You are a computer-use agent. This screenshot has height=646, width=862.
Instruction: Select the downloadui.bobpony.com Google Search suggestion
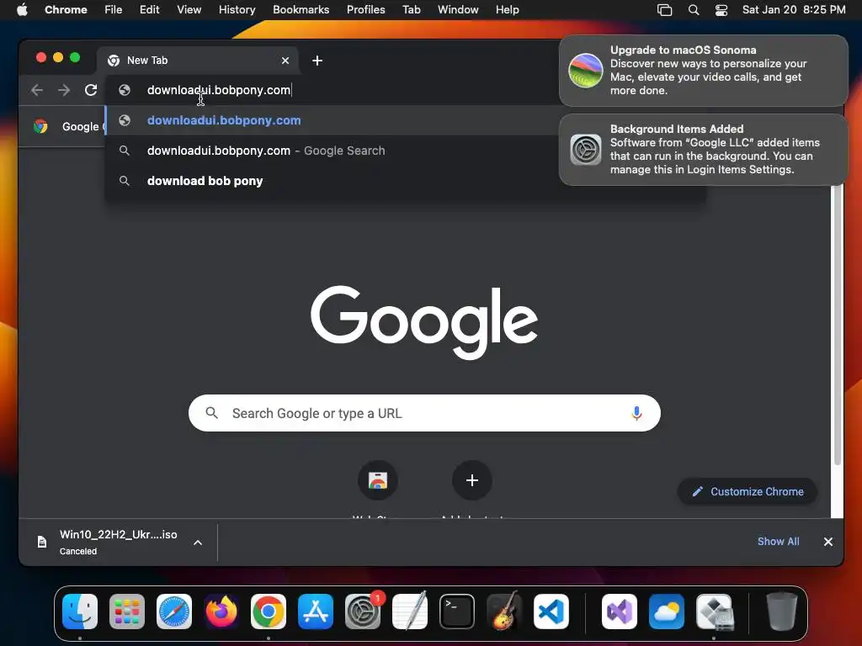pyautogui.click(x=332, y=151)
